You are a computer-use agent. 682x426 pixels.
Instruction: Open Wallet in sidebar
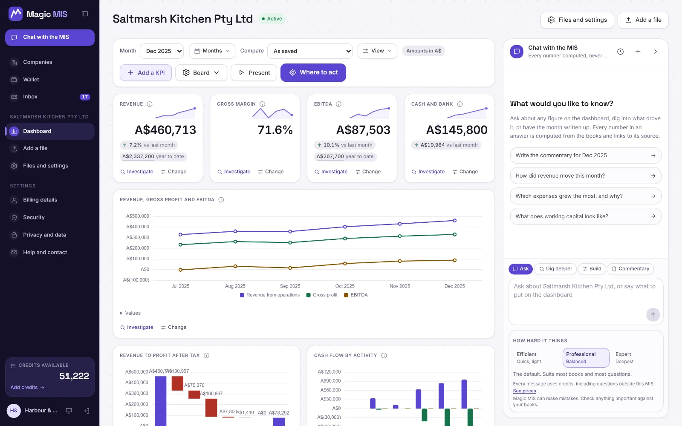click(x=50, y=80)
